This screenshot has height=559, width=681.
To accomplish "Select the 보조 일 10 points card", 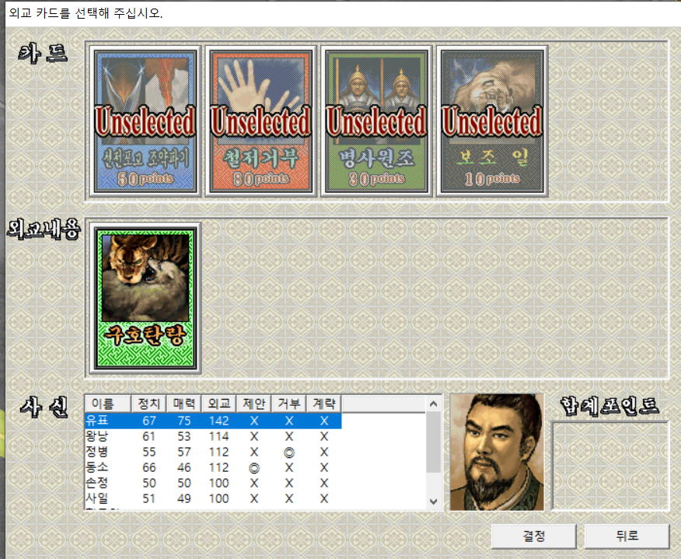I will pyautogui.click(x=491, y=121).
